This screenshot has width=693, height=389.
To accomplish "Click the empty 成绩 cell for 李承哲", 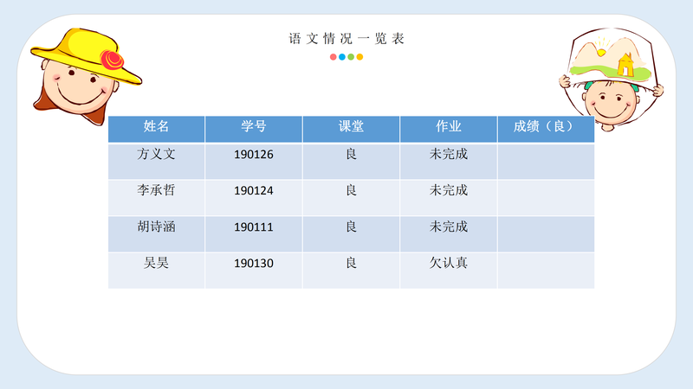I will [x=547, y=198].
